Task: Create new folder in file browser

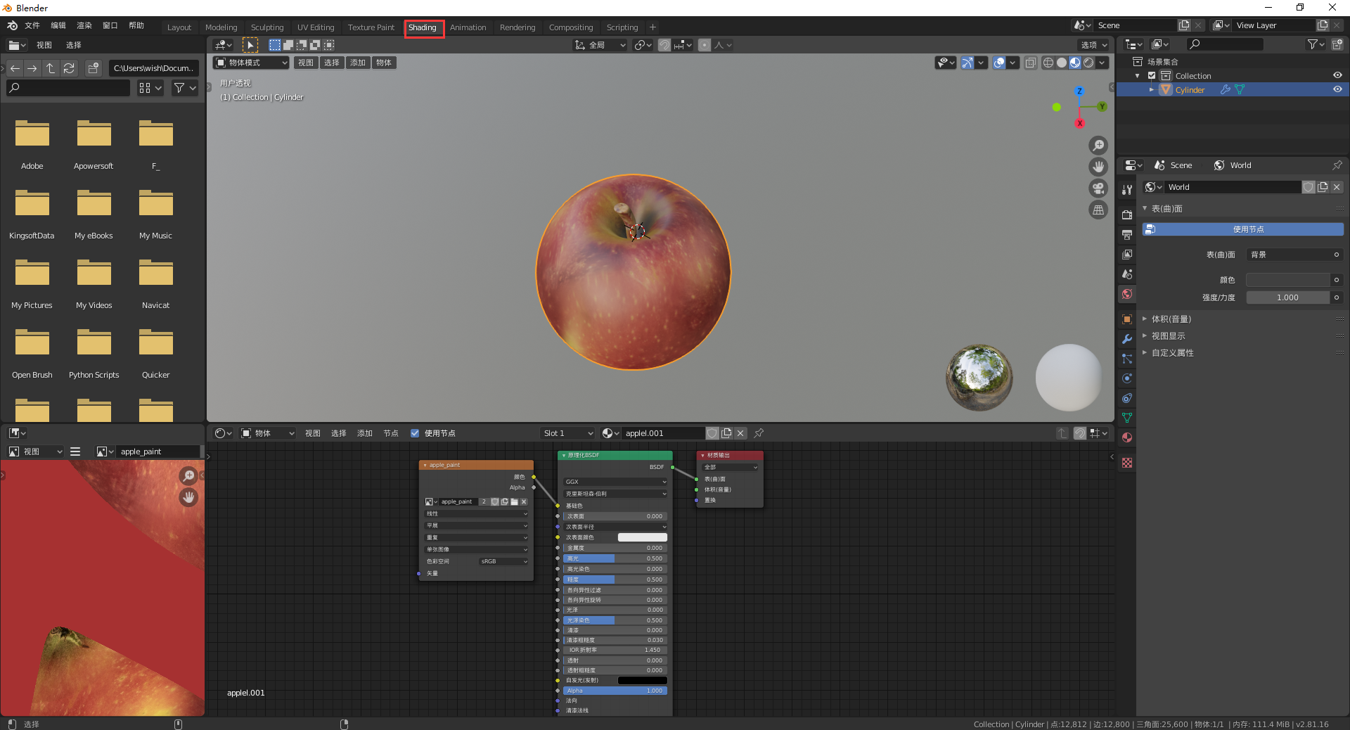Action: [x=93, y=68]
